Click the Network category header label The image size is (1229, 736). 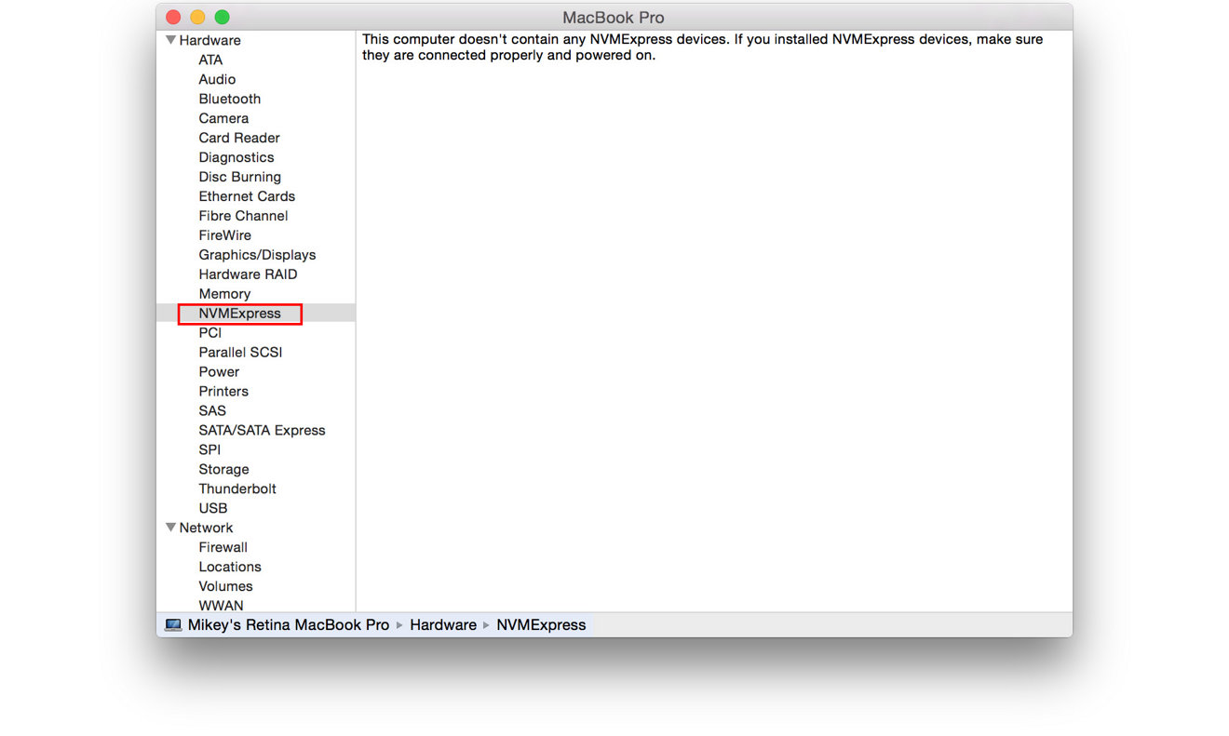coord(206,528)
